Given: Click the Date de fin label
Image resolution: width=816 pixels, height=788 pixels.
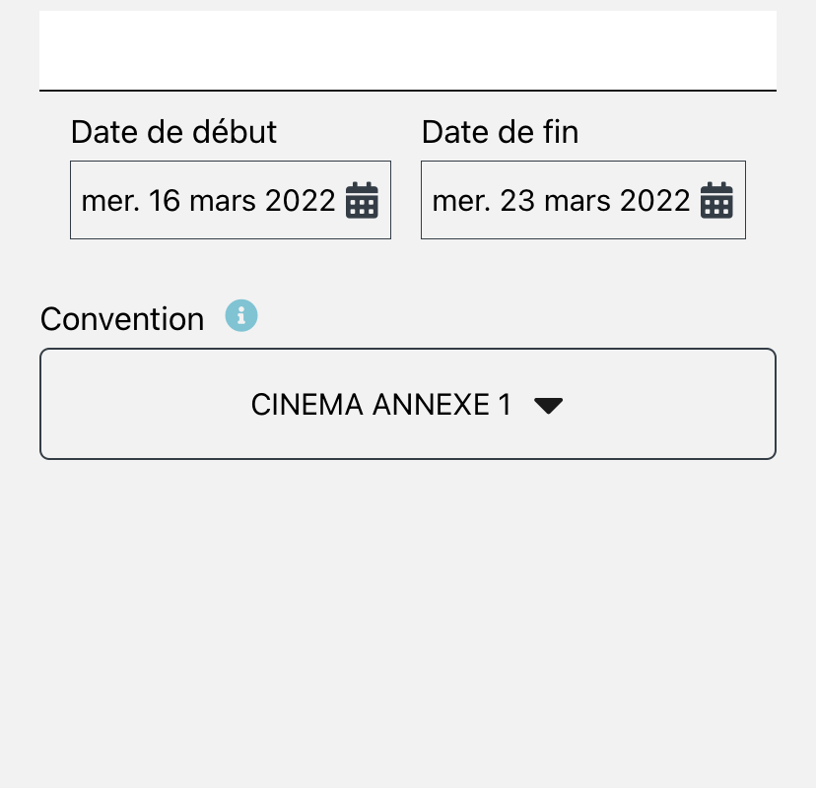Looking at the screenshot, I should 500,132.
